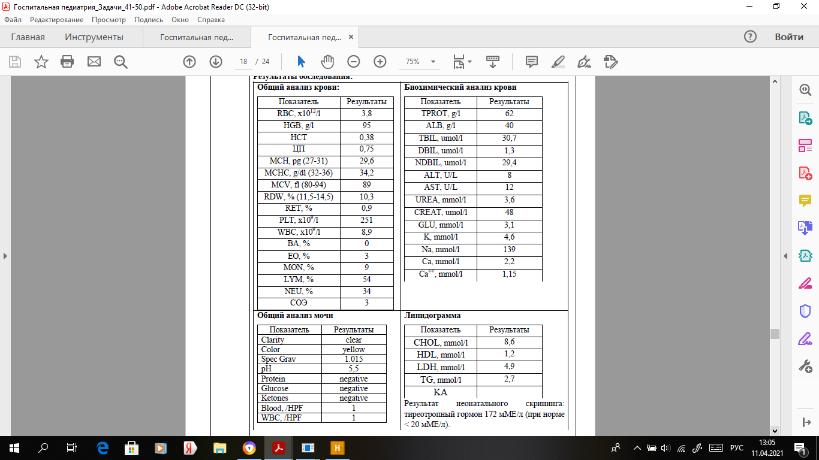The height and width of the screenshot is (460, 819).
Task: Open File Explorer from taskbar
Action: click(x=219, y=447)
